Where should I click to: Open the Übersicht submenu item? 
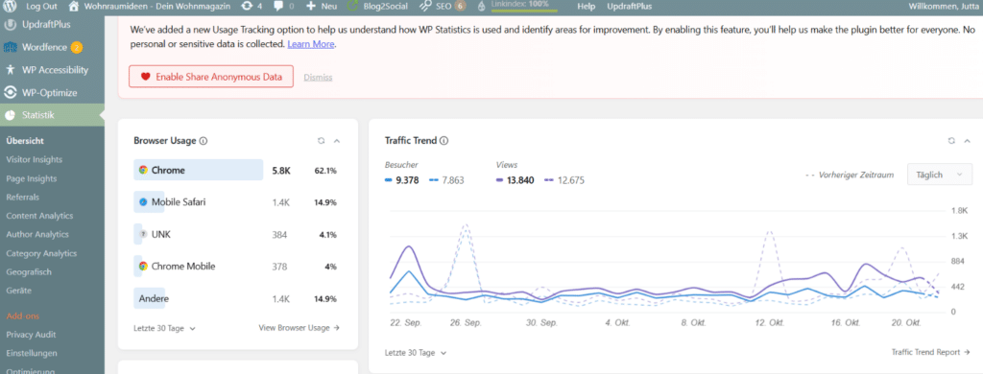[x=25, y=141]
